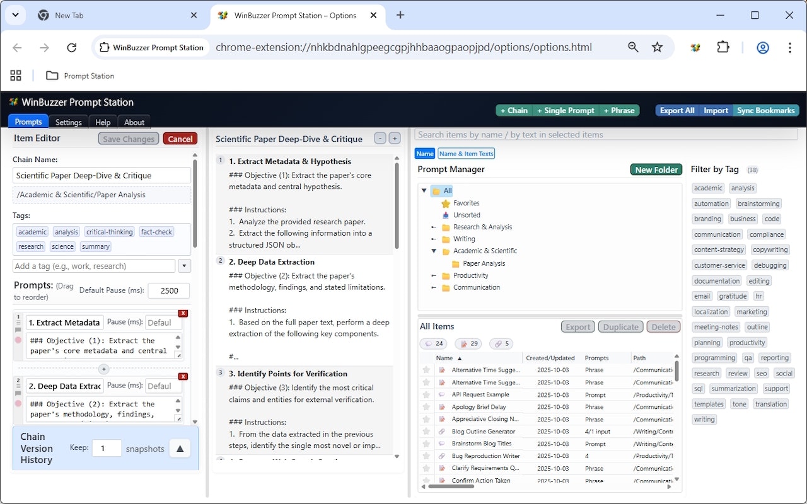807x504 pixels.
Task: Click Sync Bookmarks
Action: [766, 110]
